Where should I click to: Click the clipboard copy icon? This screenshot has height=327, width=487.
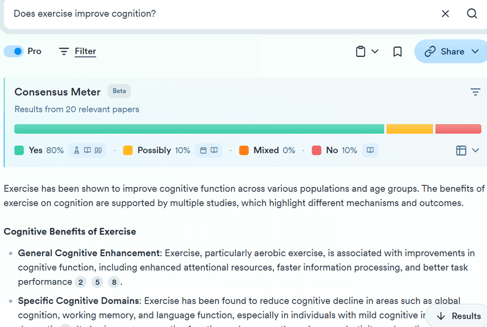[x=360, y=51]
